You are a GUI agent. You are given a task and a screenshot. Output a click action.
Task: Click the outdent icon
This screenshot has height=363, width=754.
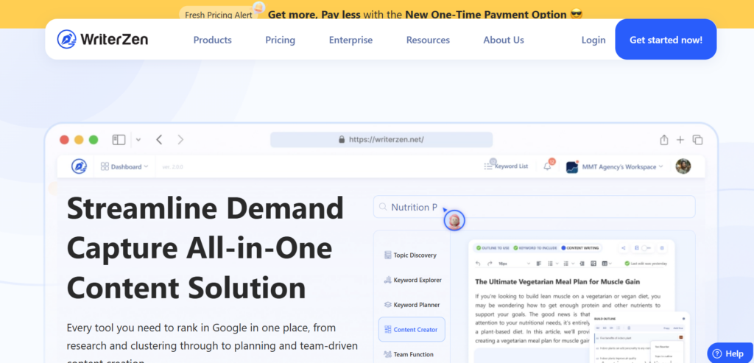pyautogui.click(x=582, y=264)
